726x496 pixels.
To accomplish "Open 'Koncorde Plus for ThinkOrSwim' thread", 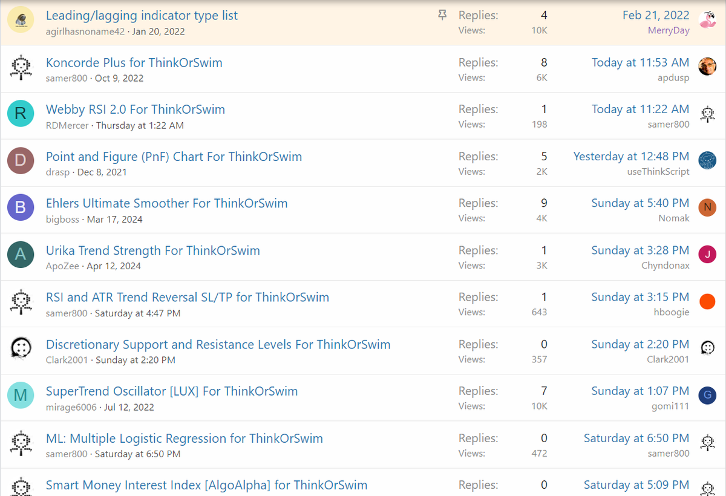I will point(134,62).
